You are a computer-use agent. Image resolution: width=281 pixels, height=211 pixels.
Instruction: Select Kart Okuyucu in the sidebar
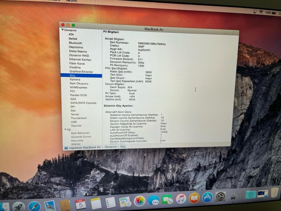79,84
